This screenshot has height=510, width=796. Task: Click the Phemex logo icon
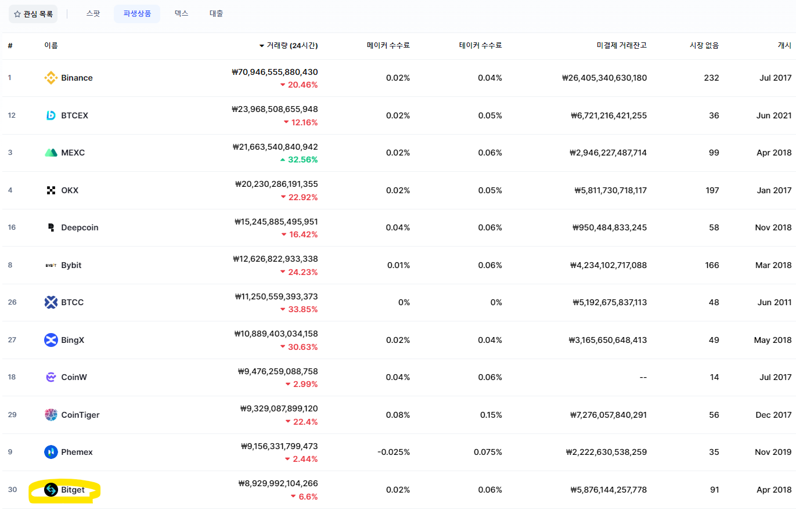pos(51,452)
